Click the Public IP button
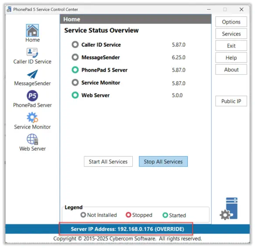Image resolution: width=255 pixels, height=248 pixels. coord(231,101)
